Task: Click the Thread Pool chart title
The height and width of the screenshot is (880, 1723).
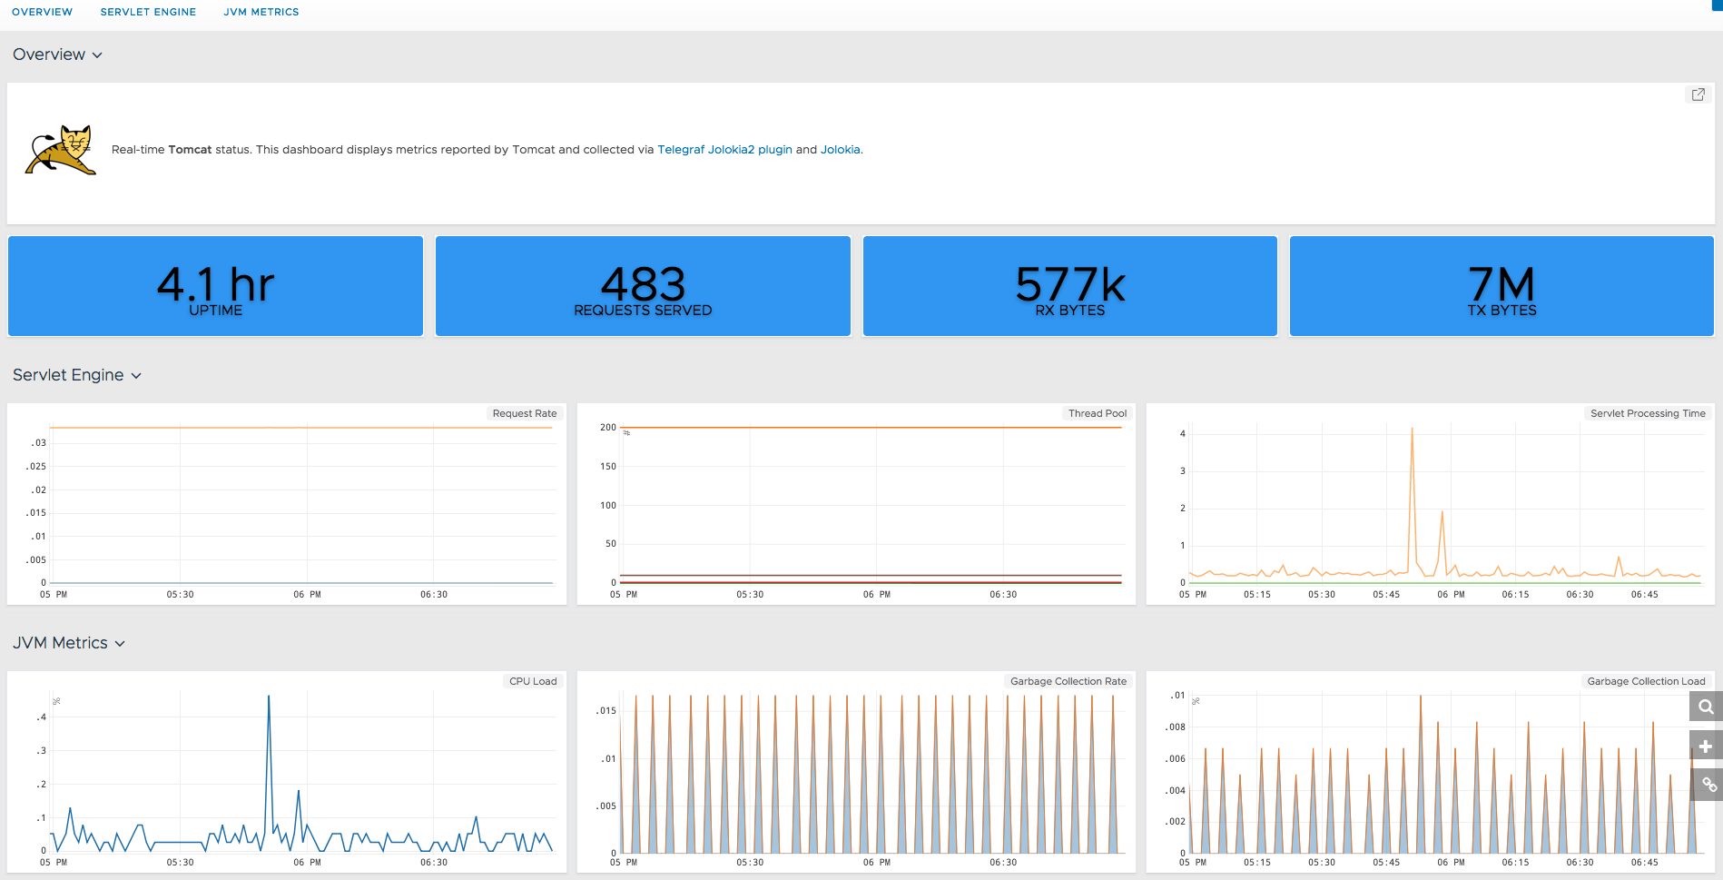Action: [x=1098, y=413]
